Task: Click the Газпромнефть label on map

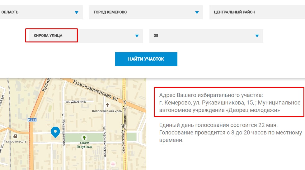Action: click(x=15, y=141)
